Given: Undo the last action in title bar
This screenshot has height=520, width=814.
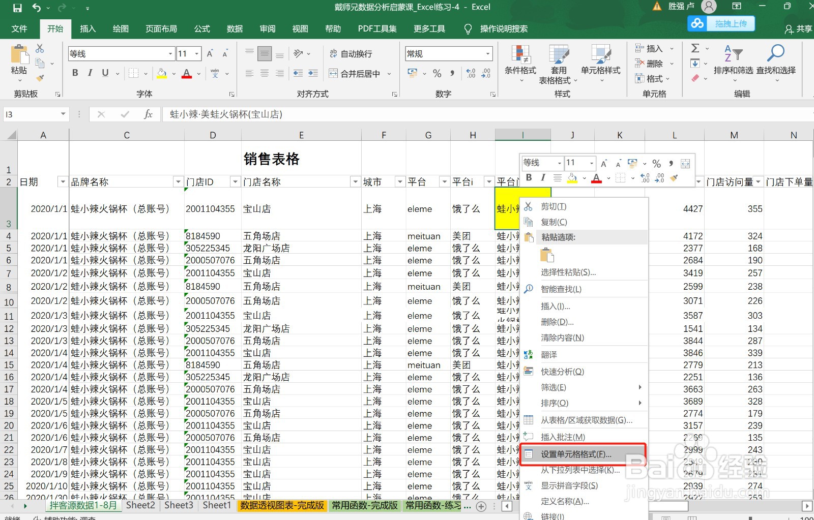Looking at the screenshot, I should coord(36,8).
